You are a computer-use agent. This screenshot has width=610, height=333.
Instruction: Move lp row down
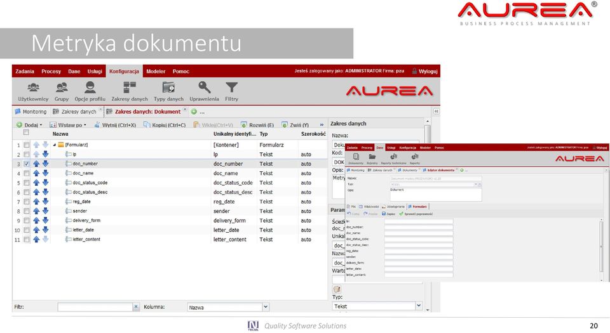45,154
